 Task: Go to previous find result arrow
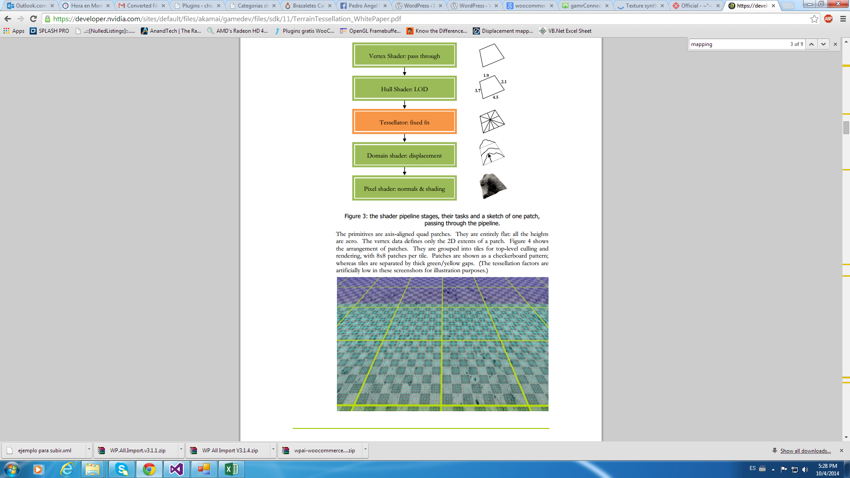pos(811,44)
